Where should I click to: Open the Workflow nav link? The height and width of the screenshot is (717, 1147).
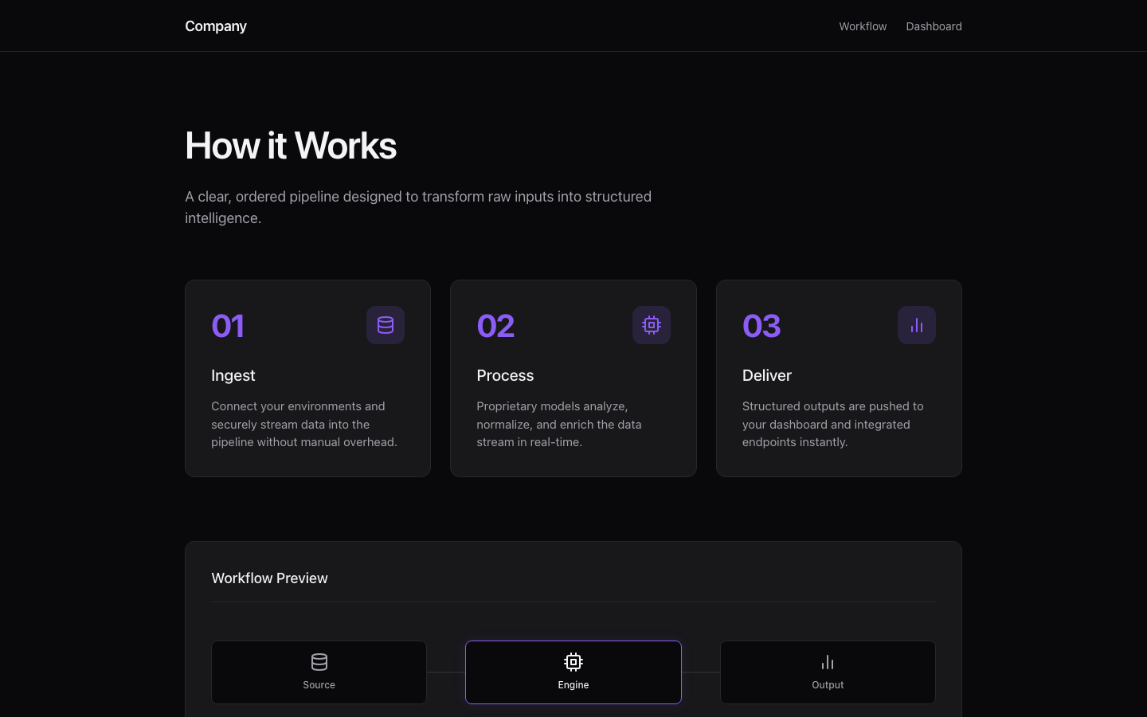coord(863,26)
